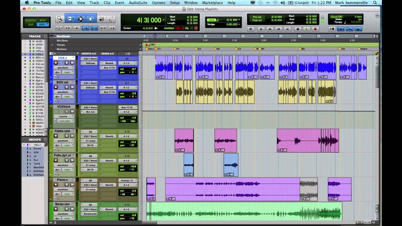Select the Grabber hand tool
Image resolution: width=402 pixels, height=226 pixels.
[x=91, y=19]
